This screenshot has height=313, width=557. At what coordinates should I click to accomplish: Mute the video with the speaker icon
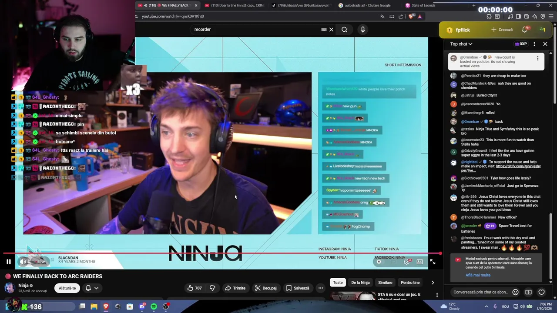tap(23, 262)
